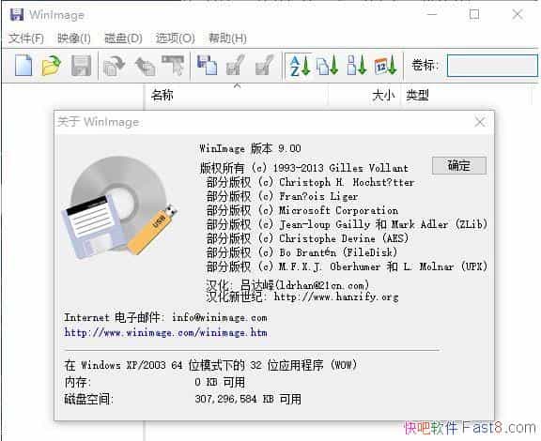Click the Oberhumer UPX credit line
Image resolution: width=541 pixels, height=441 pixels.
click(x=347, y=266)
